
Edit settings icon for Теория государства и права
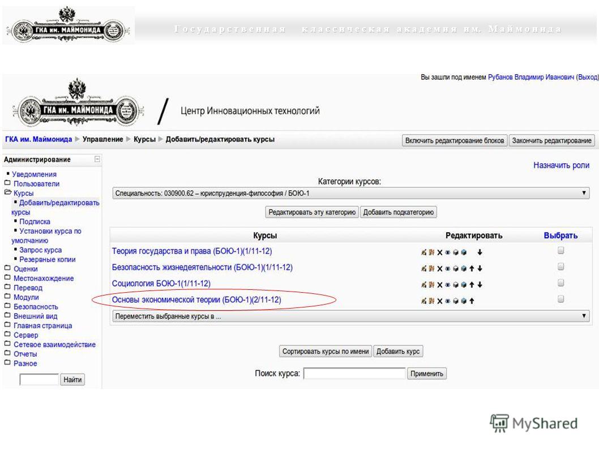423,252
